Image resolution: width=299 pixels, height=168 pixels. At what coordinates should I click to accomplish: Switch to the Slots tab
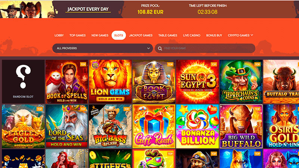click(x=118, y=35)
